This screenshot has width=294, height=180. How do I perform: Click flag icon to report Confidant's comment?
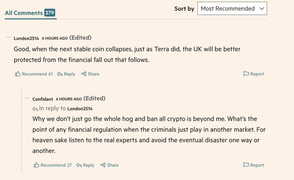click(x=246, y=165)
